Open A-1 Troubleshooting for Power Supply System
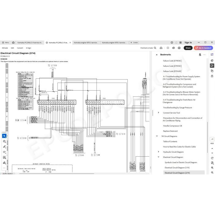The width and height of the screenshot is (215, 215). 181,78
